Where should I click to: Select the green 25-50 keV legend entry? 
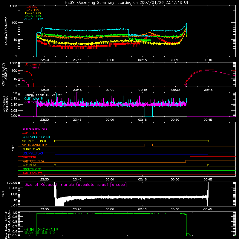pos(33,16)
